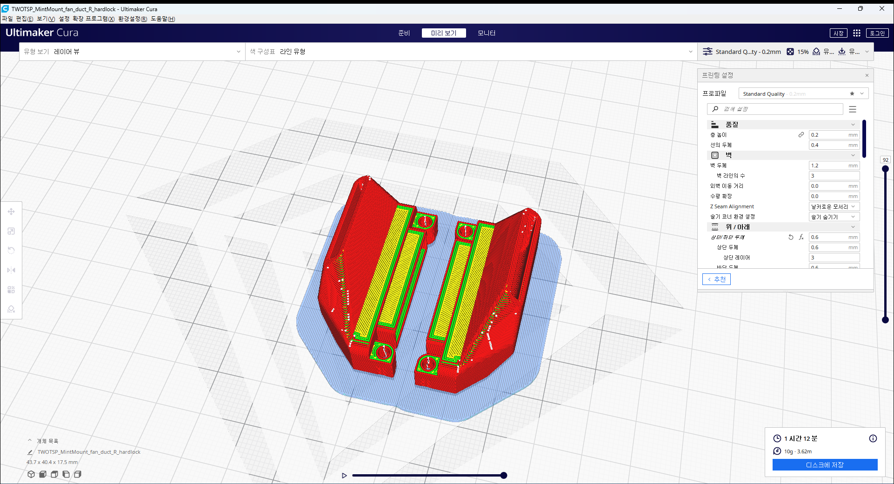Switch to right side camera view cube
Image resolution: width=894 pixels, height=484 pixels.
[78, 474]
